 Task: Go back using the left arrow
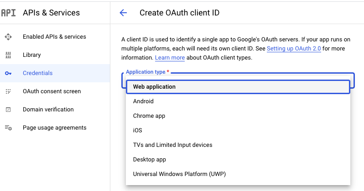[123, 13]
